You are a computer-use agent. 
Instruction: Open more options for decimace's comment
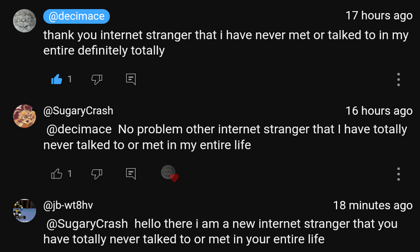point(399,79)
